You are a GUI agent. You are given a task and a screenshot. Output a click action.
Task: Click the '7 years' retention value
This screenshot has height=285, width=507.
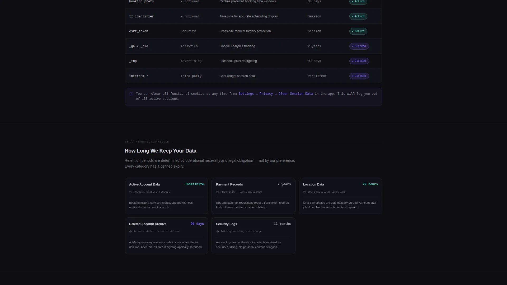284,184
